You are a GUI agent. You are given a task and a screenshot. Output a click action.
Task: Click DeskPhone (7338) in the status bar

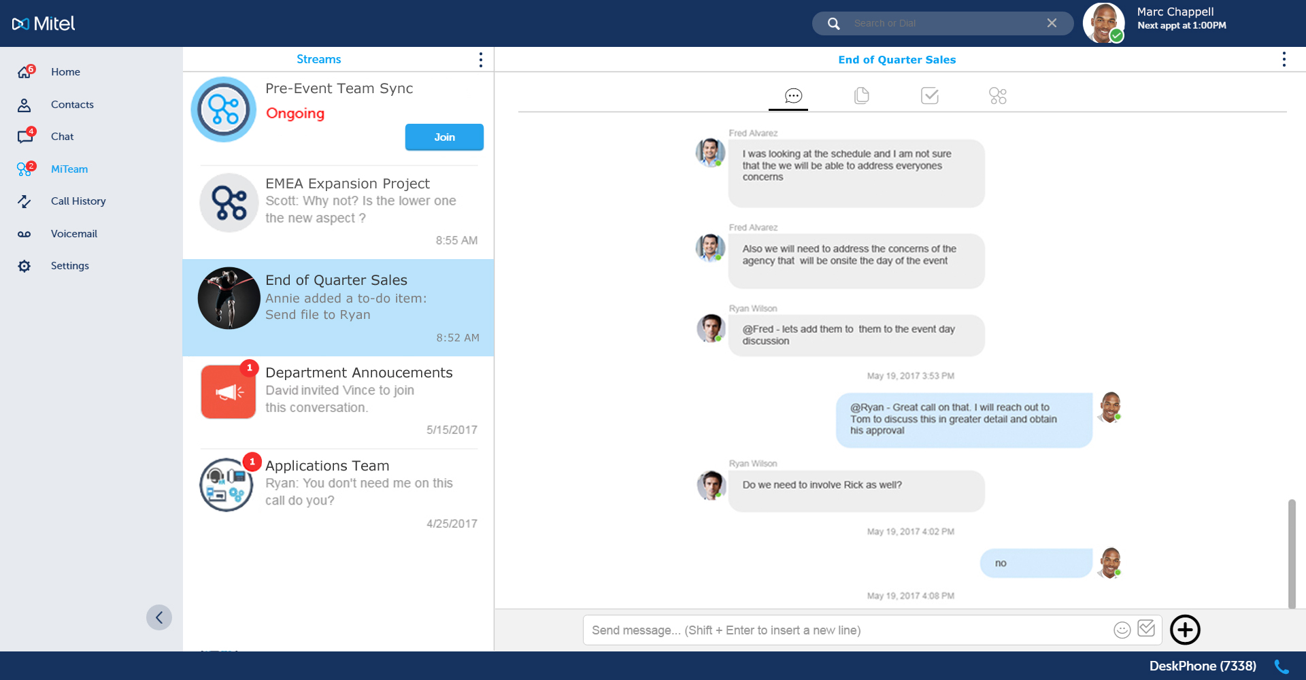pos(1203,666)
